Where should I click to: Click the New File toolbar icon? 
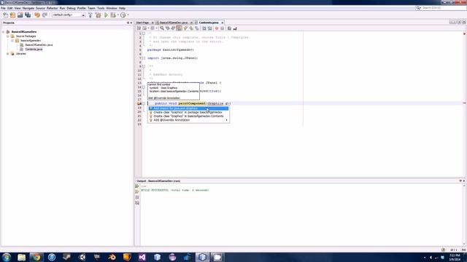tap(5, 15)
